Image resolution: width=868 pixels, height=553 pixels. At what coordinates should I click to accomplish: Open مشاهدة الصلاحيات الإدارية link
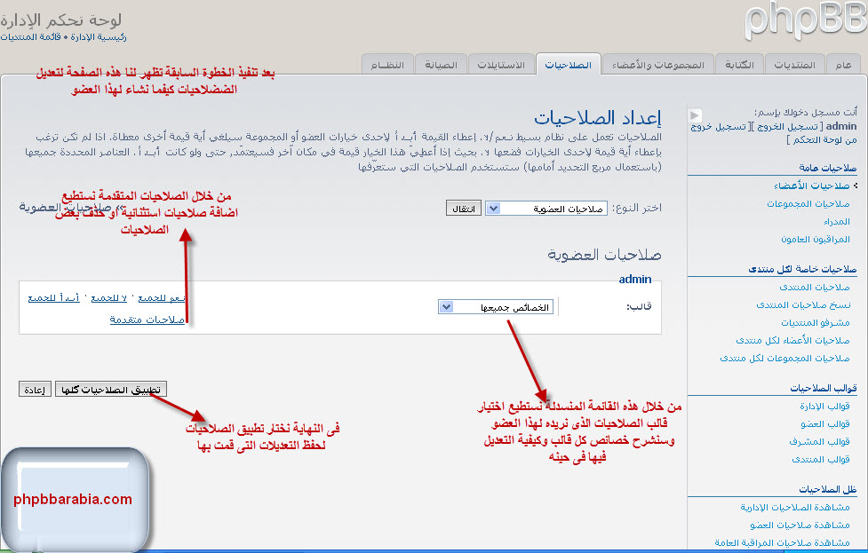click(795, 507)
